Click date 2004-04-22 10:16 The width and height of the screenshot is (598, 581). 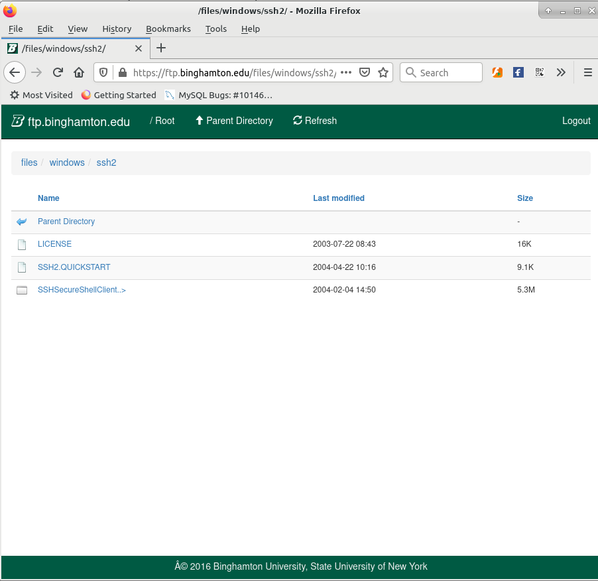[344, 267]
